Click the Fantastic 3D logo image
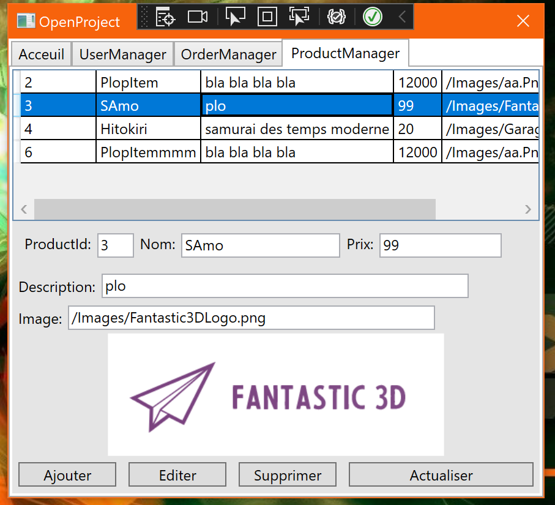 pos(275,394)
